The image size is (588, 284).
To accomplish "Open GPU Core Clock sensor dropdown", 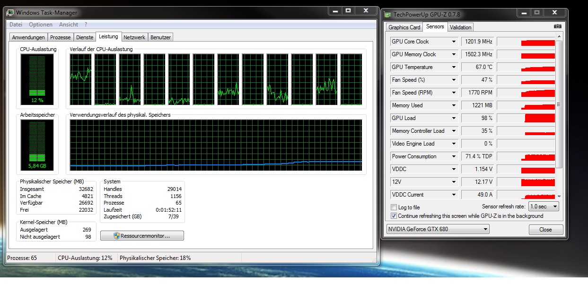I will pos(454,42).
